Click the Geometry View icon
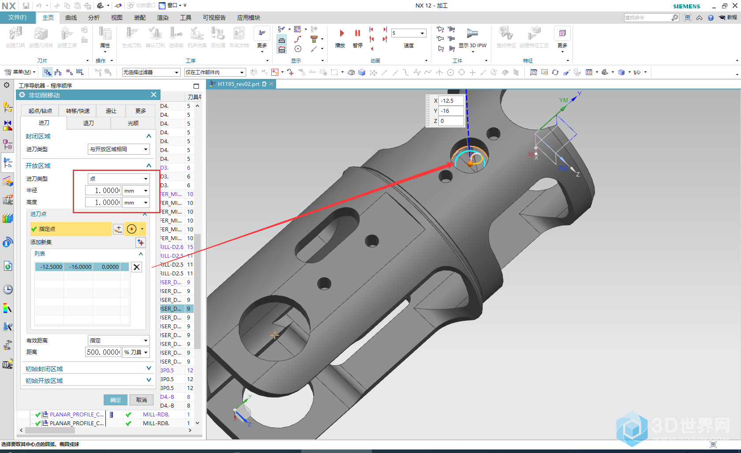This screenshot has height=453, width=741. coord(69,72)
